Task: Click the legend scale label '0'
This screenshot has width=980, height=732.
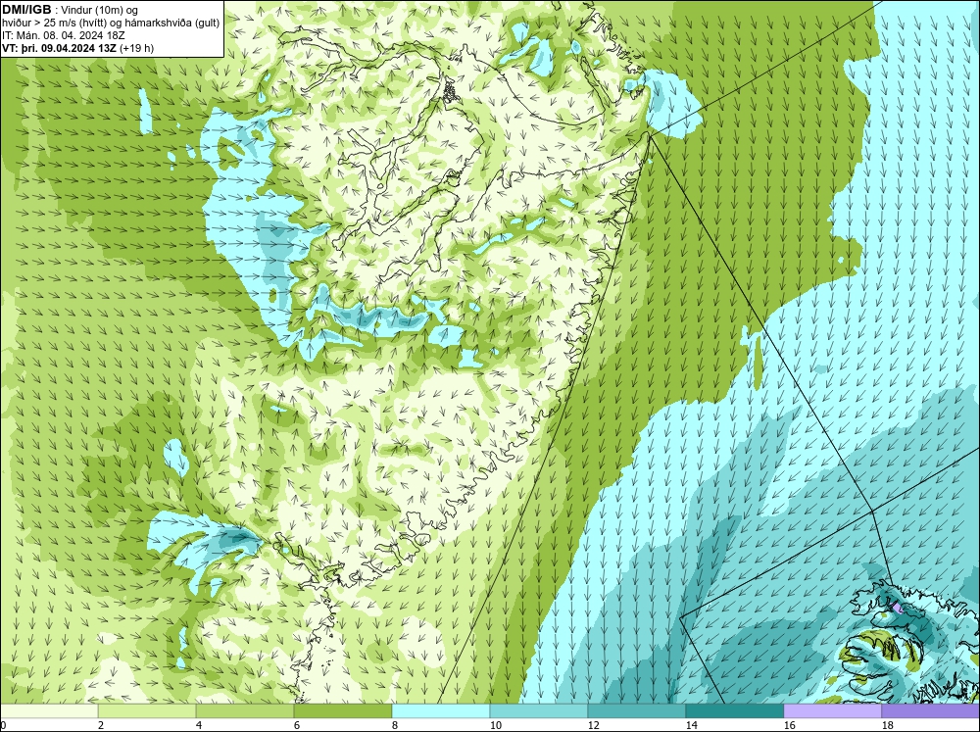Action: pos(3,725)
